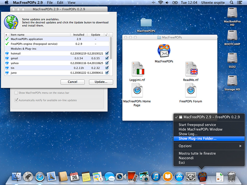This screenshot has width=247, height=185.
Task: Toggle Show MacFreePOPs menu on status bar
Action: tap(16, 93)
